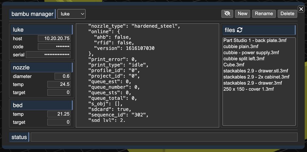This screenshot has height=152, width=307.
Task: Click the "nozzle_type" JSON line
Action: coord(134,26)
